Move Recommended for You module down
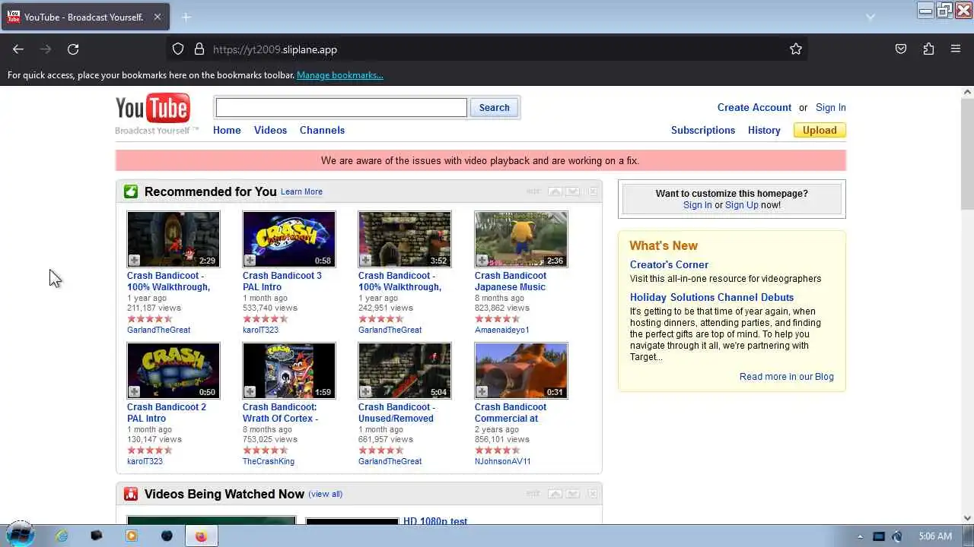 [x=573, y=191]
